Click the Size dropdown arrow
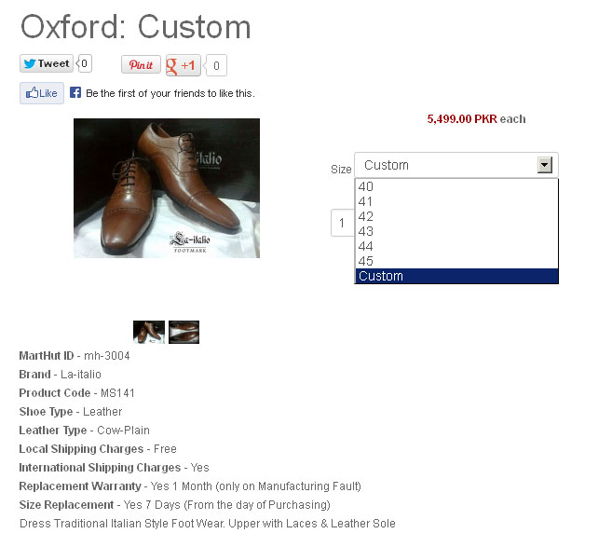612x547 pixels. 545,165
